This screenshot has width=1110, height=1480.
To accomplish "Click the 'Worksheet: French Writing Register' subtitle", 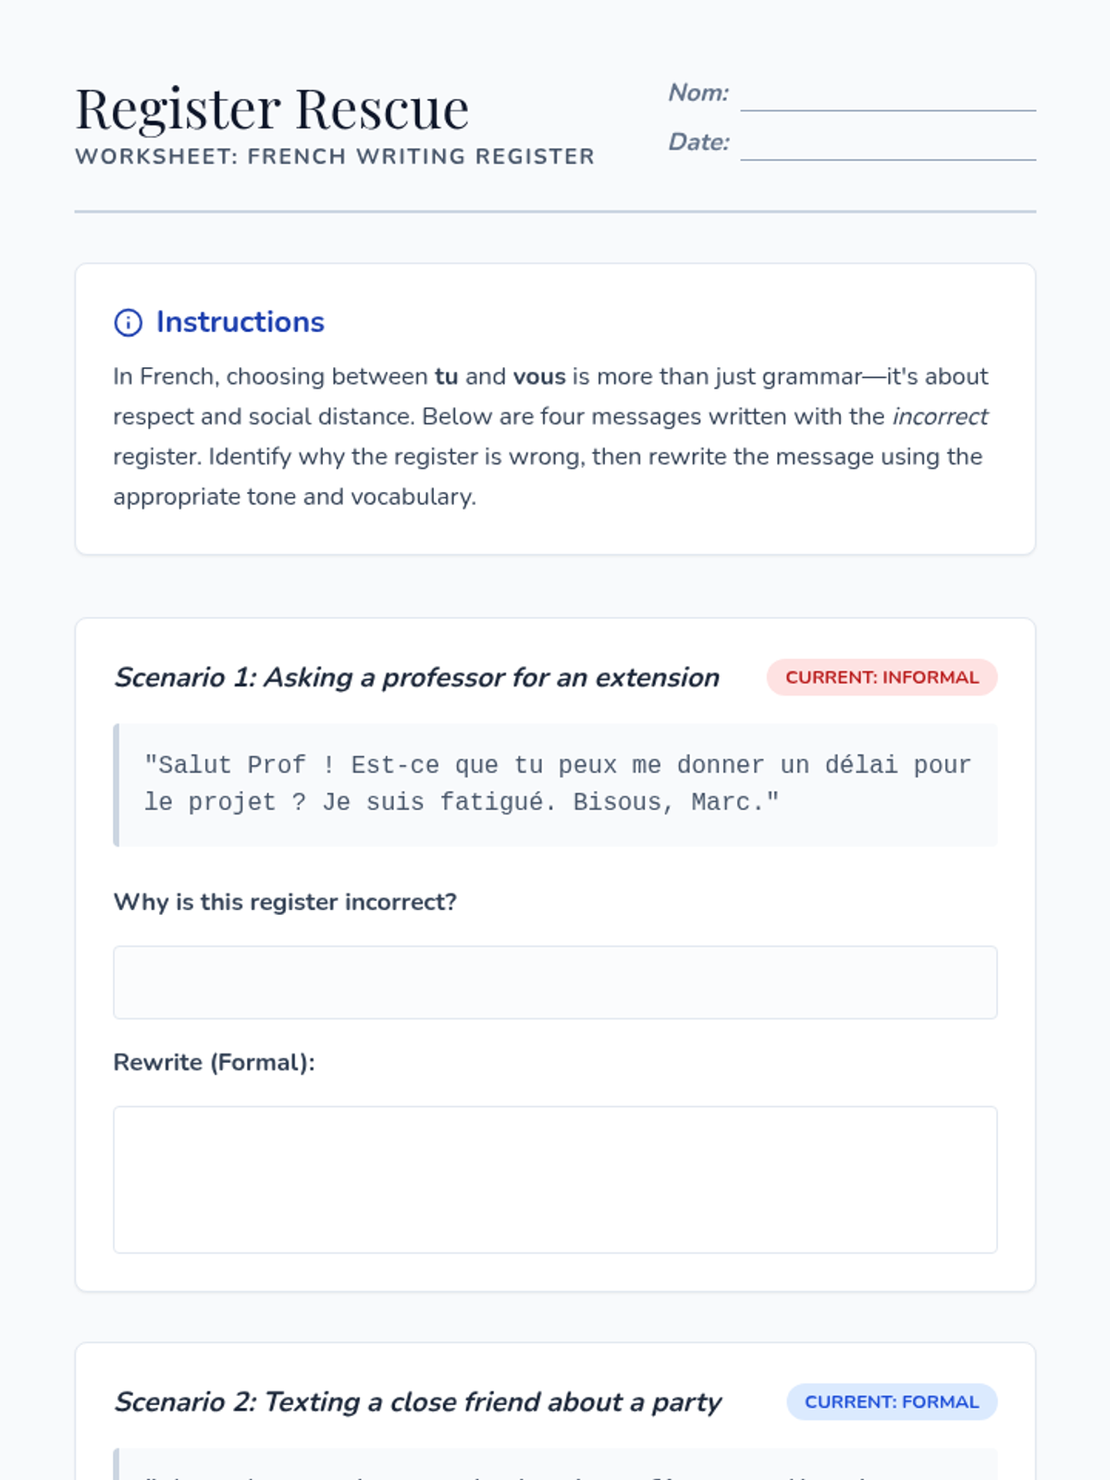I will coord(335,156).
